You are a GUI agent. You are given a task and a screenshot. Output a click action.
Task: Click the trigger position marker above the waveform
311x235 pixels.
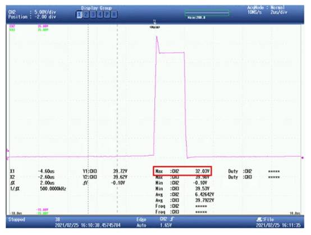(154, 22)
